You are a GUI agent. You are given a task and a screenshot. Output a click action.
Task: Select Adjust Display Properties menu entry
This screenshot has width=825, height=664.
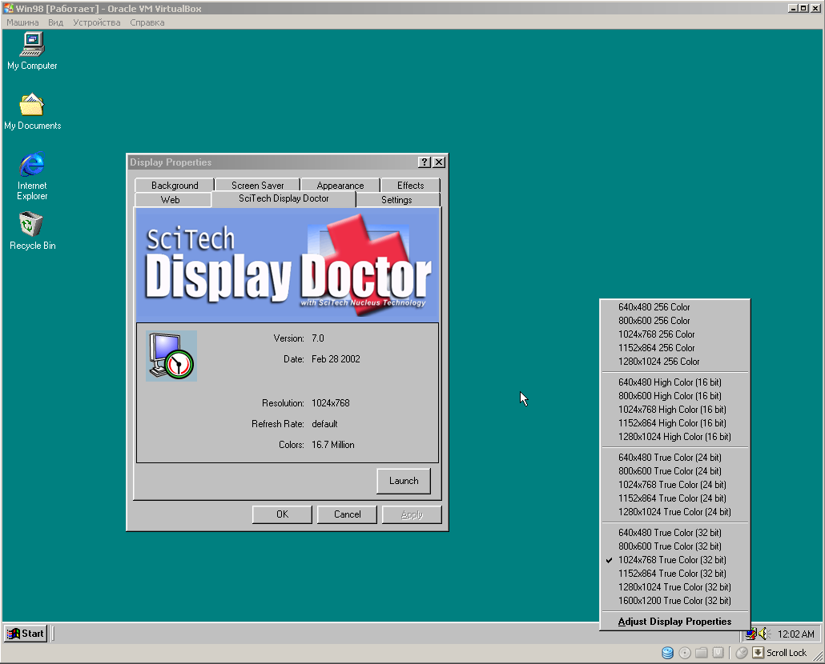point(674,622)
